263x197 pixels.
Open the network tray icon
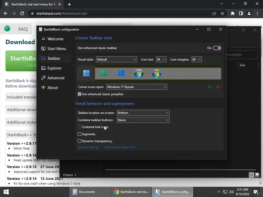[225, 192]
